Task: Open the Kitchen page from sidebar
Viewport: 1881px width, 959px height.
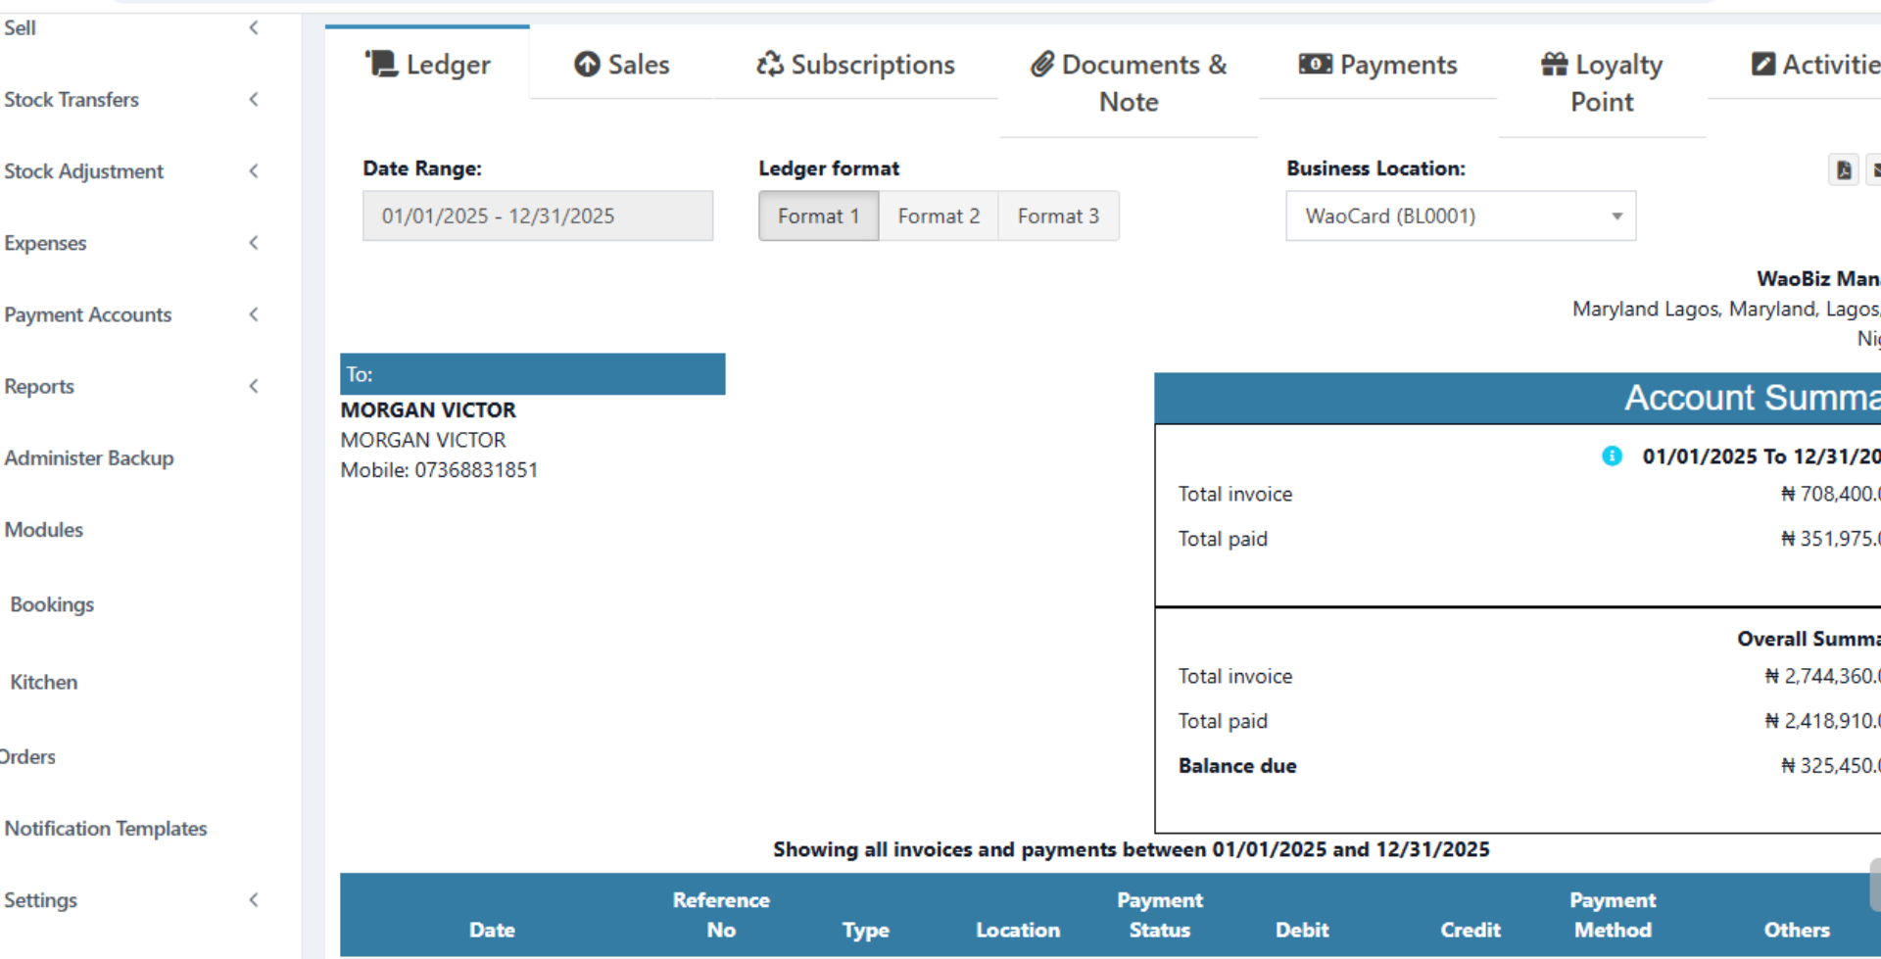Action: [44, 682]
